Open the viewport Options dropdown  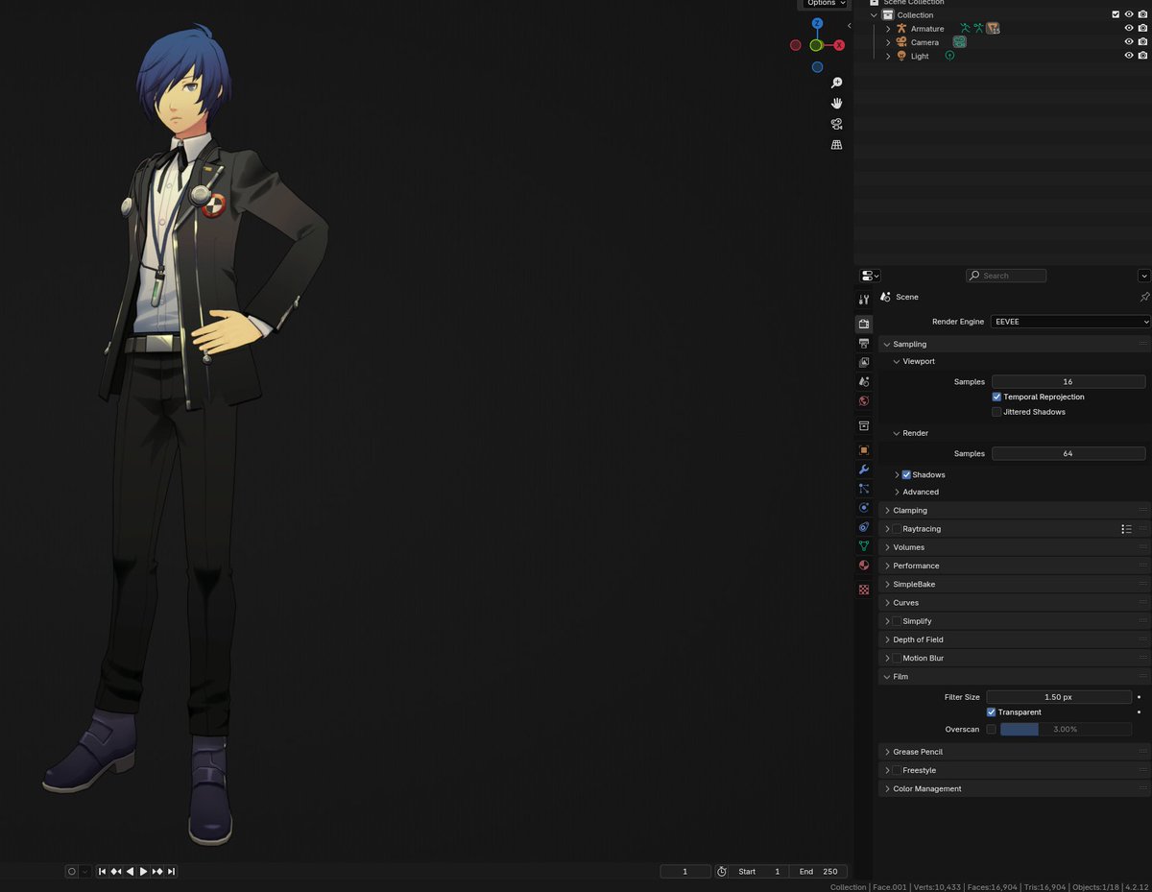[x=824, y=4]
